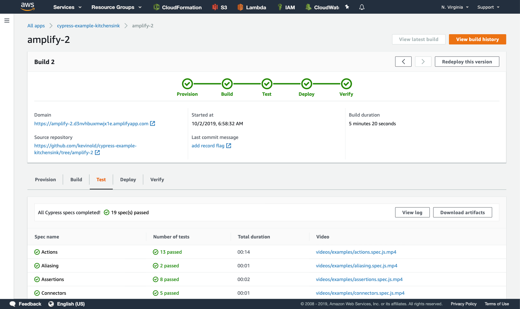The width and height of the screenshot is (520, 309).
Task: Click the start time '10/2/2019, 6:58:32 AM'
Action: coord(217,124)
